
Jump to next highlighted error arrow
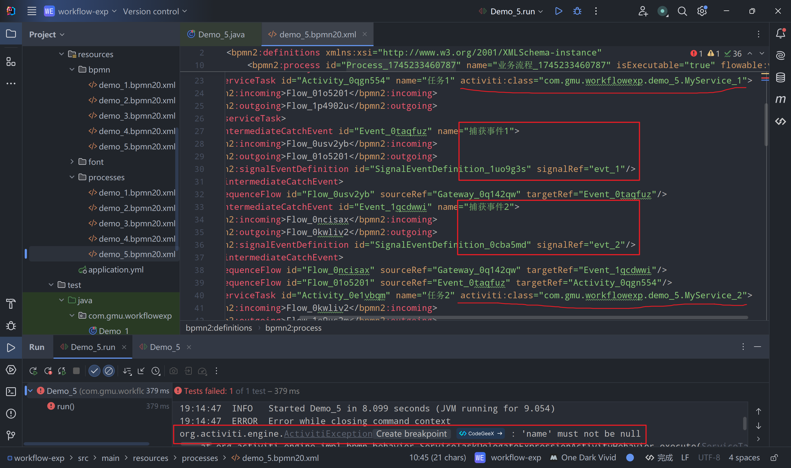pyautogui.click(x=762, y=53)
